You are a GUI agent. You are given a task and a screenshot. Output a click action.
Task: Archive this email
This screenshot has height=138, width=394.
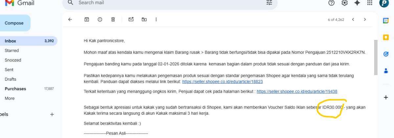click(x=87, y=19)
